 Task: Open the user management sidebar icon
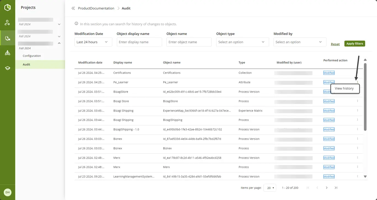point(7,23)
